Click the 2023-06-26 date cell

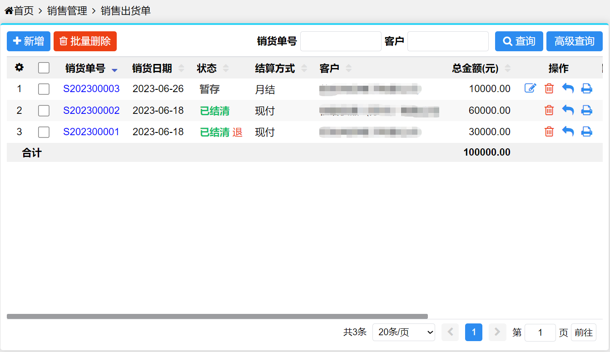[158, 88]
